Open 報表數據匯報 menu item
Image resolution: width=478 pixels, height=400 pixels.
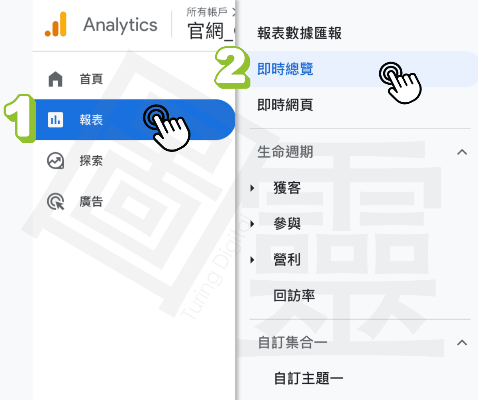pyautogui.click(x=300, y=33)
